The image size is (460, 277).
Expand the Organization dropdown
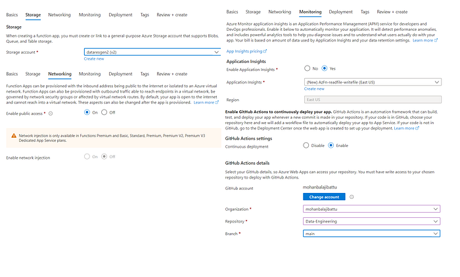click(371, 209)
